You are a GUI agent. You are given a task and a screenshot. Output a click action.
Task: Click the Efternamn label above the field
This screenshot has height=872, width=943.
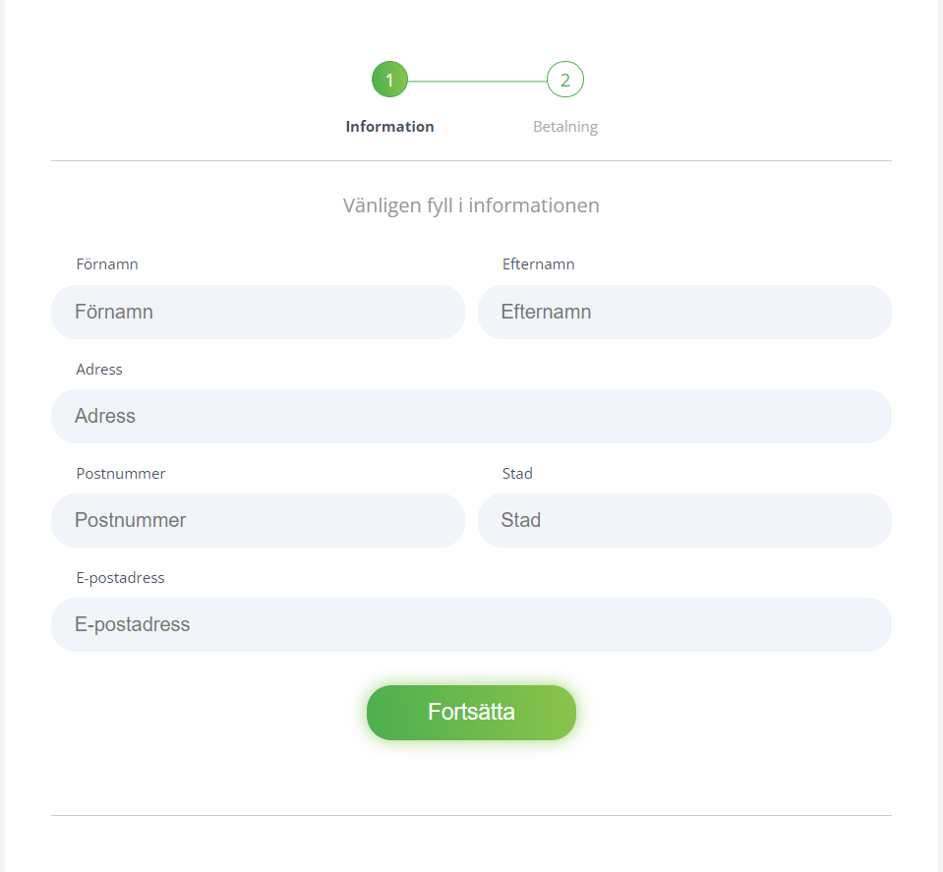(538, 264)
